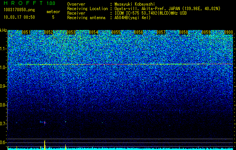Click the meteor count value 5

53,17
